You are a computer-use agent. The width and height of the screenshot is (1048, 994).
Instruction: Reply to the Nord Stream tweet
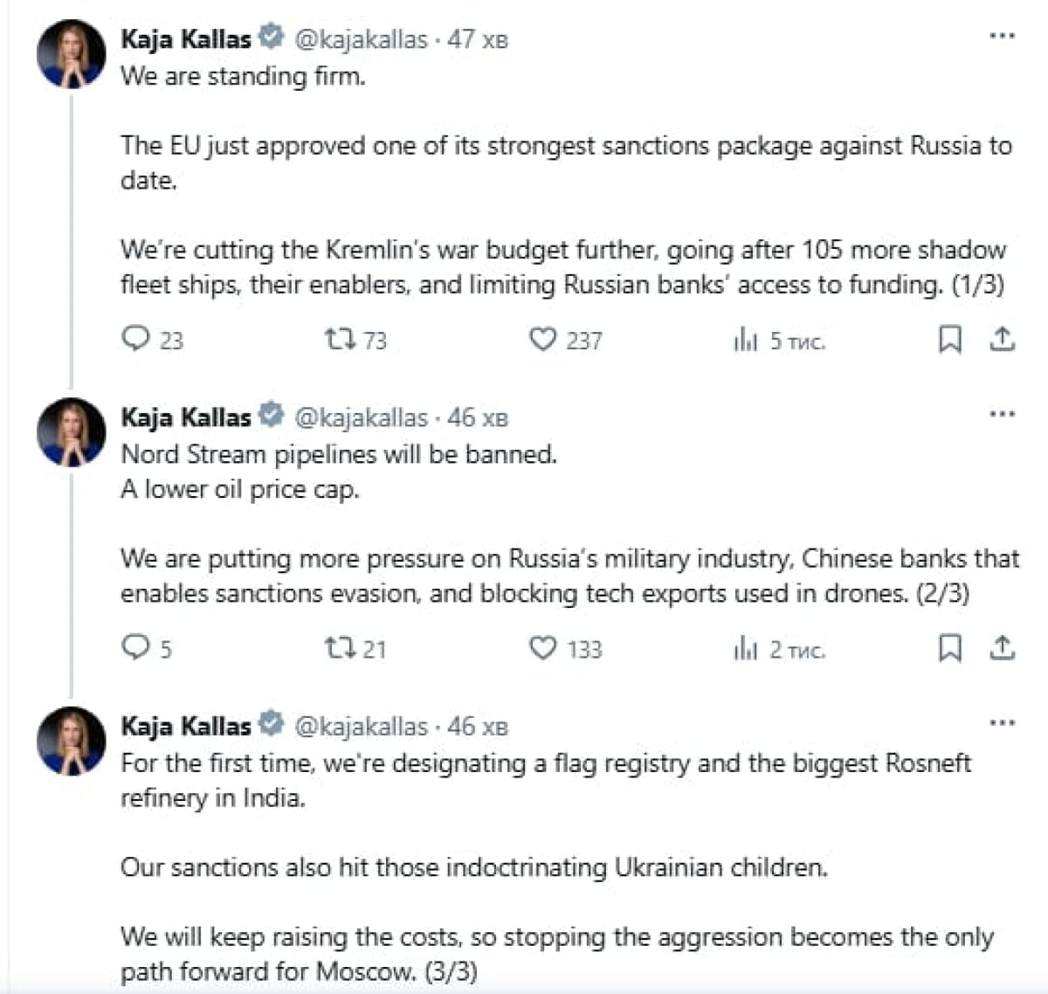pos(136,647)
